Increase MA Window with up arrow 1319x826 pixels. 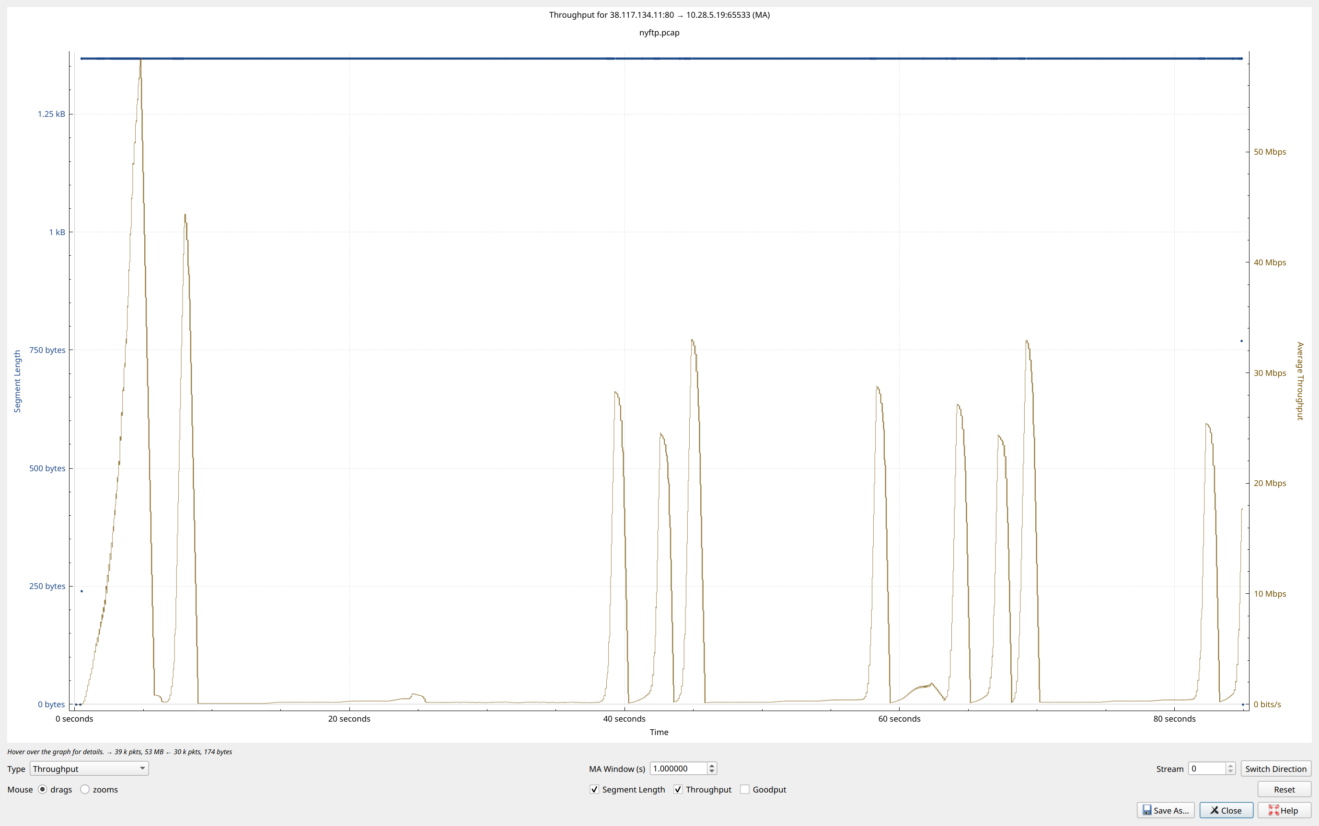click(x=711, y=765)
